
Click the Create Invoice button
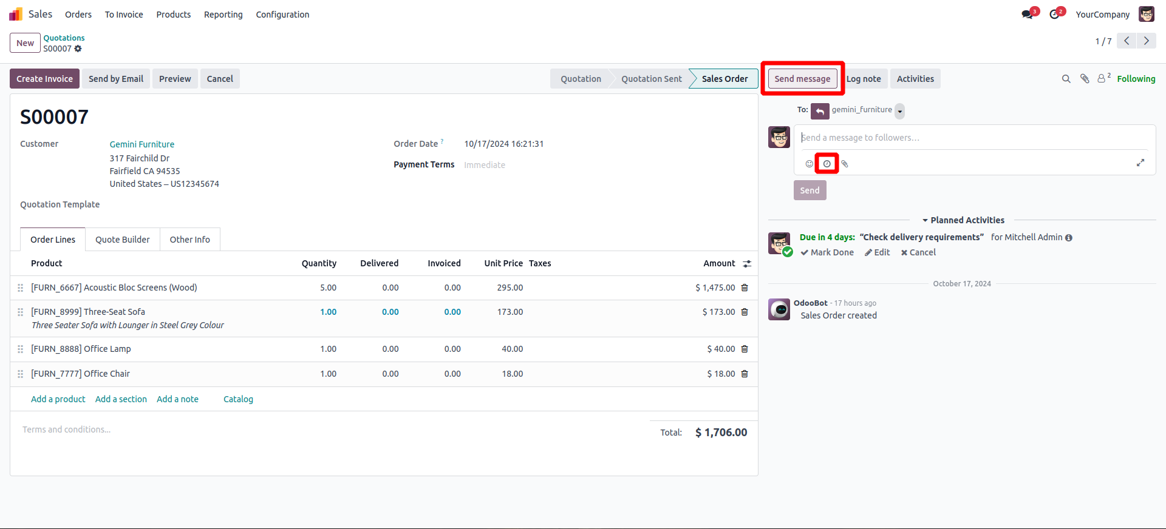click(44, 79)
